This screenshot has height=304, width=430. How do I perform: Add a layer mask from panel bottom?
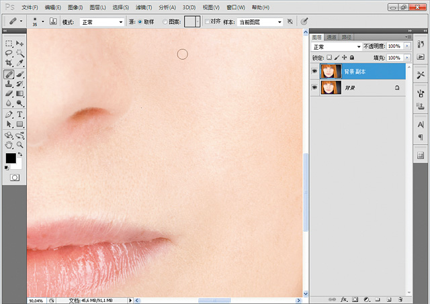(x=355, y=299)
